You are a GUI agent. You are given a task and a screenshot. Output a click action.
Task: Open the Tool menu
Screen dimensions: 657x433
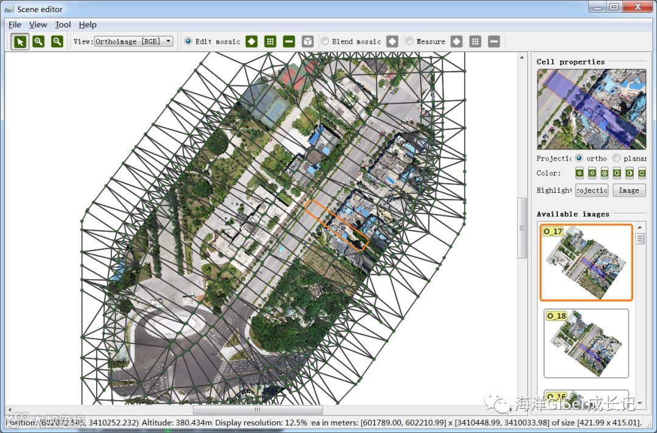click(63, 25)
